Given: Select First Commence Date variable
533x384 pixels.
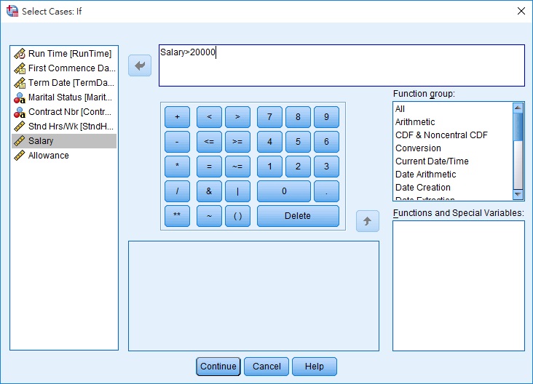Looking at the screenshot, I should pos(64,68).
